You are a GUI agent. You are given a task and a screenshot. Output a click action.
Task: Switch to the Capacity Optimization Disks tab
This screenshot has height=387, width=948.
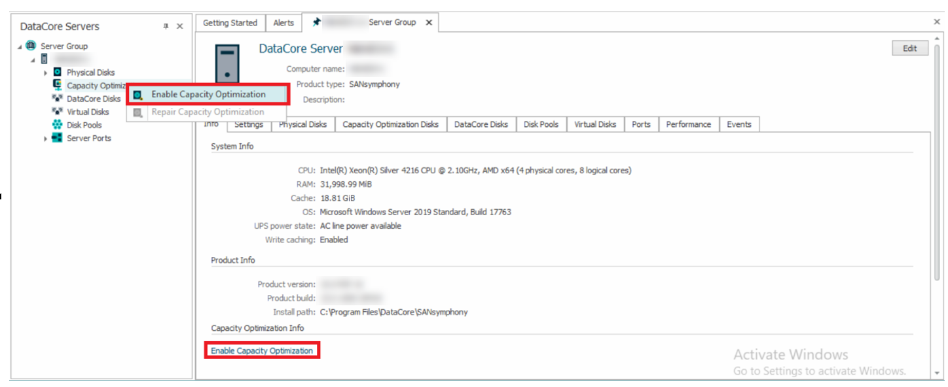pyautogui.click(x=390, y=124)
